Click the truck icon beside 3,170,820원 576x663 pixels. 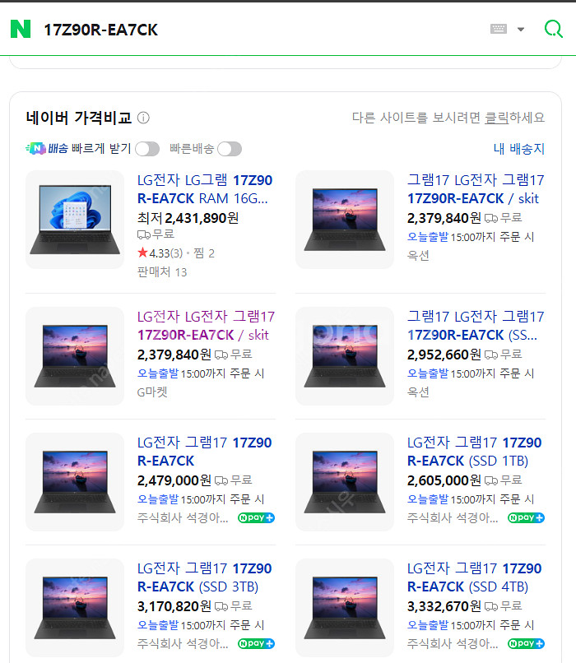pos(221,607)
